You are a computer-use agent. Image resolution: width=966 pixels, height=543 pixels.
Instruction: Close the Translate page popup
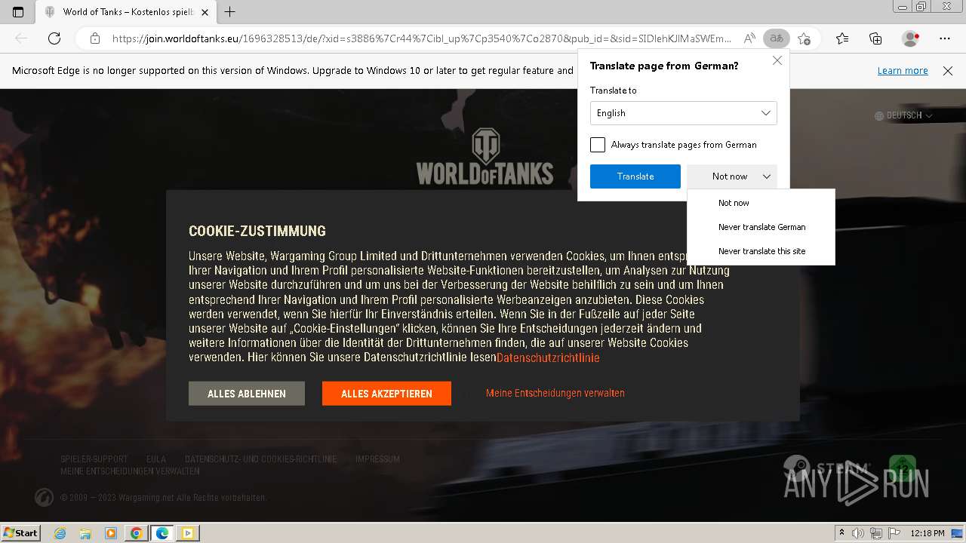[x=777, y=60]
